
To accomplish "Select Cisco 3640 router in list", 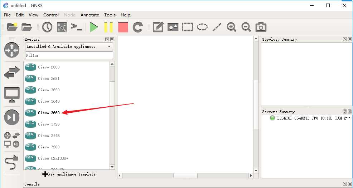I will pyautogui.click(x=67, y=101).
